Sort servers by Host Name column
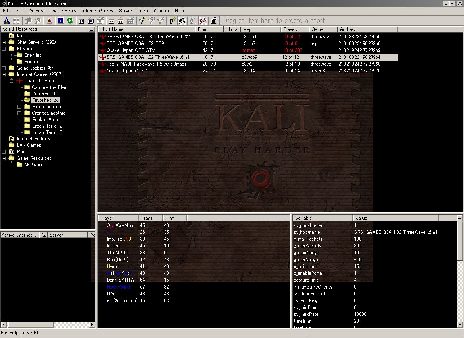Image resolution: width=464 pixels, height=338 pixels. point(147,29)
